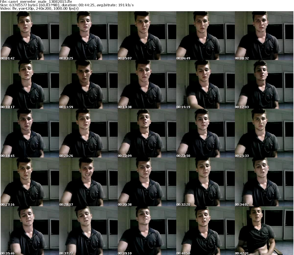Select the frame at 00:03:25
This screenshot has height=255, width=294.
click(88, 36)
